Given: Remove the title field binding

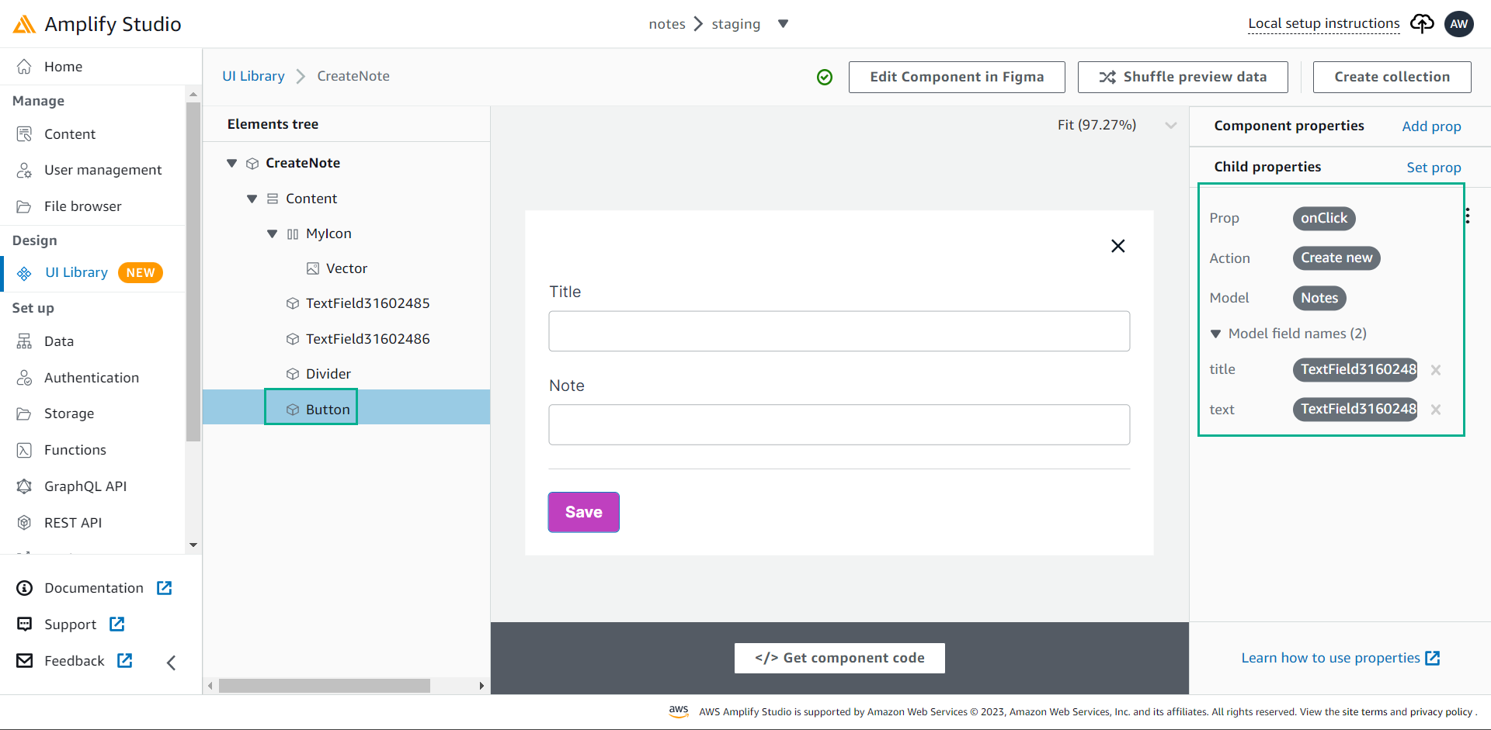Looking at the screenshot, I should (1436, 370).
